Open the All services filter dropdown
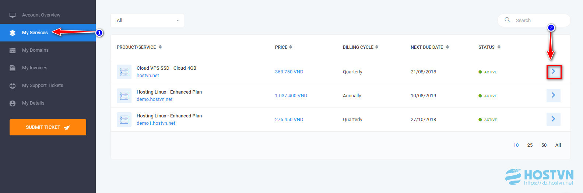 147,21
